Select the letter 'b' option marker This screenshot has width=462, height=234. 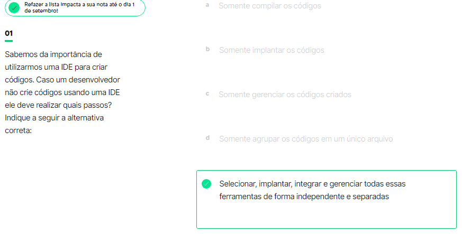(207, 49)
